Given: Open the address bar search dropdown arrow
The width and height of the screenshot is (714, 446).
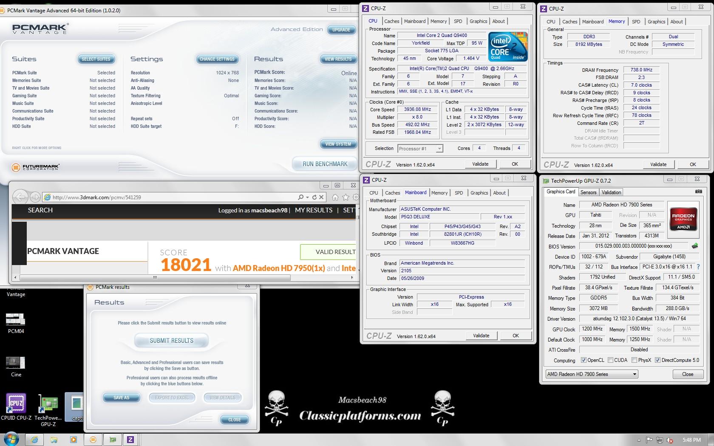Looking at the screenshot, I should click(x=307, y=197).
